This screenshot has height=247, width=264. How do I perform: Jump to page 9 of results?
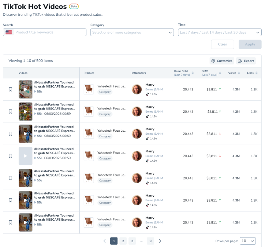[x=151, y=241]
